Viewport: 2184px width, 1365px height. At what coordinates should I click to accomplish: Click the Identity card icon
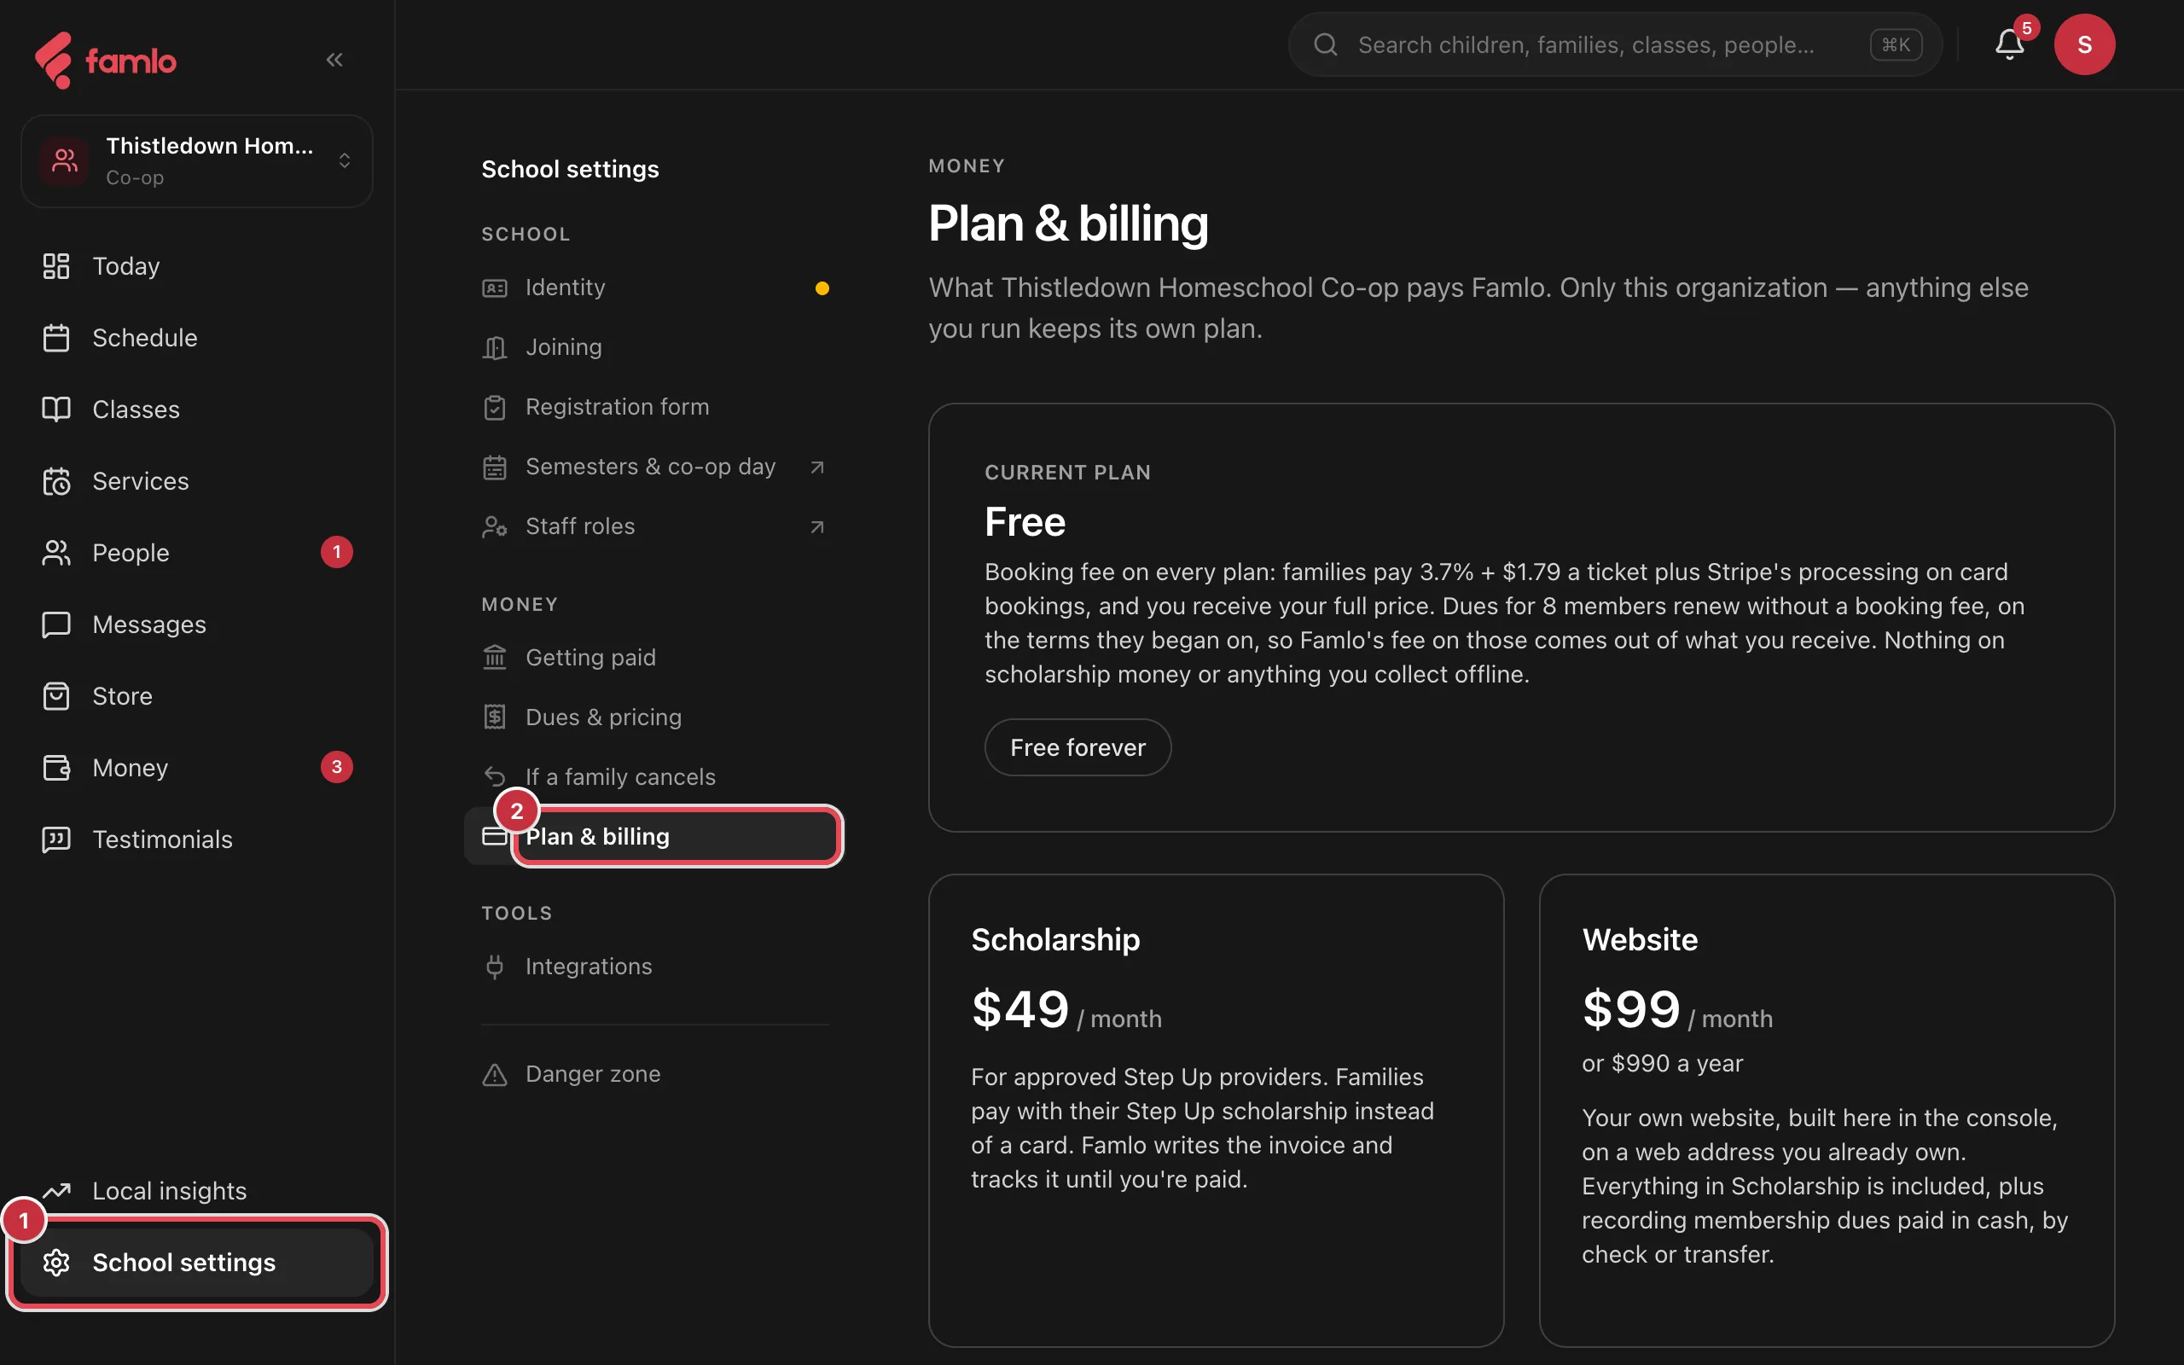coord(495,288)
